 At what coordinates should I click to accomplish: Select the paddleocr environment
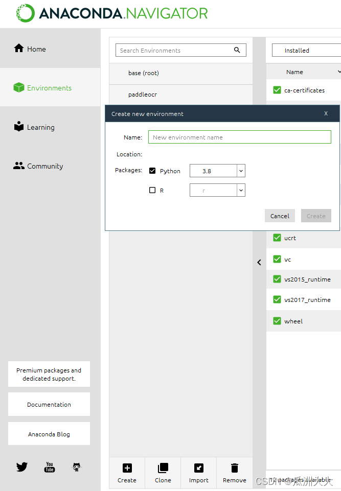coord(181,95)
